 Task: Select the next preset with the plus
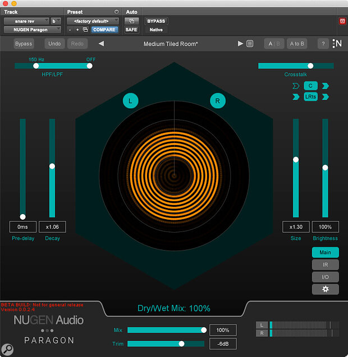pos(77,30)
